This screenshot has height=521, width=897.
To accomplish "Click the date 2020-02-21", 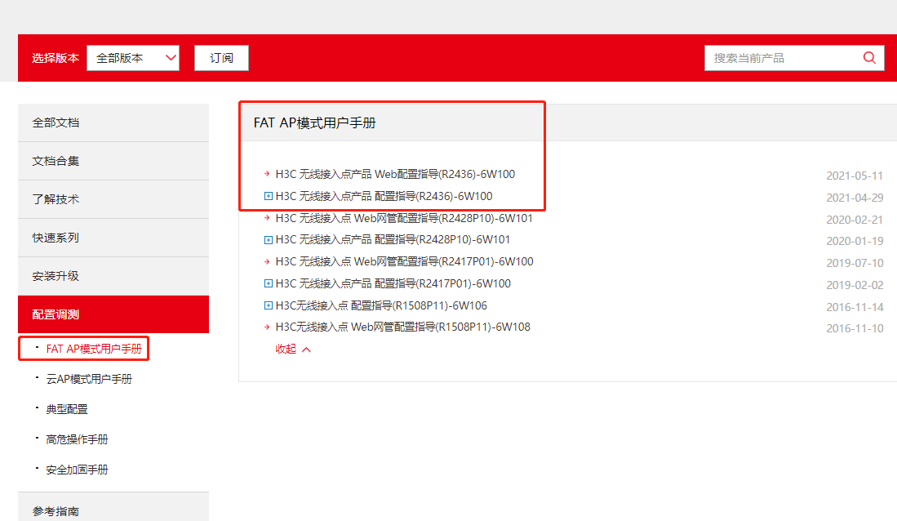I will (855, 220).
